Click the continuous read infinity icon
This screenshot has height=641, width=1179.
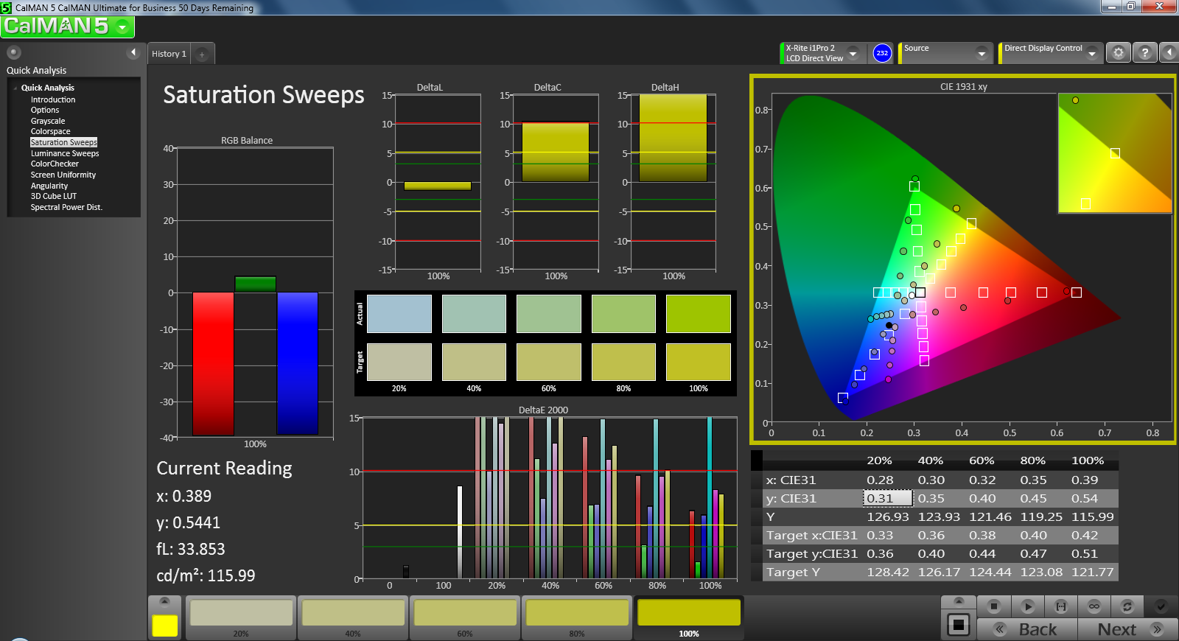click(x=1094, y=606)
